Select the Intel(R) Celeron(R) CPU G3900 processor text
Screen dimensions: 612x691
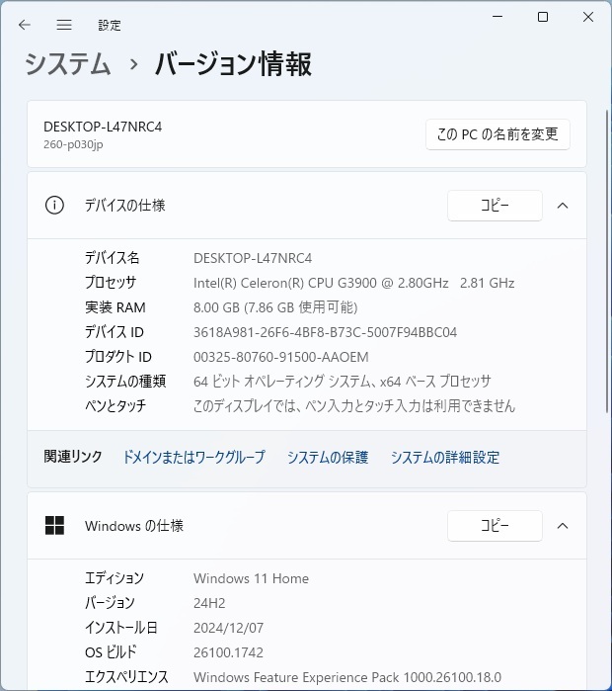(x=354, y=283)
